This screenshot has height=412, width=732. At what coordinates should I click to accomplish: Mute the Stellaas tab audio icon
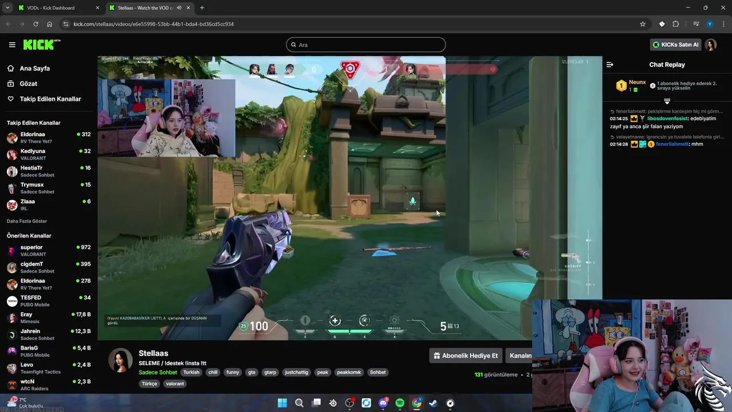pos(179,8)
